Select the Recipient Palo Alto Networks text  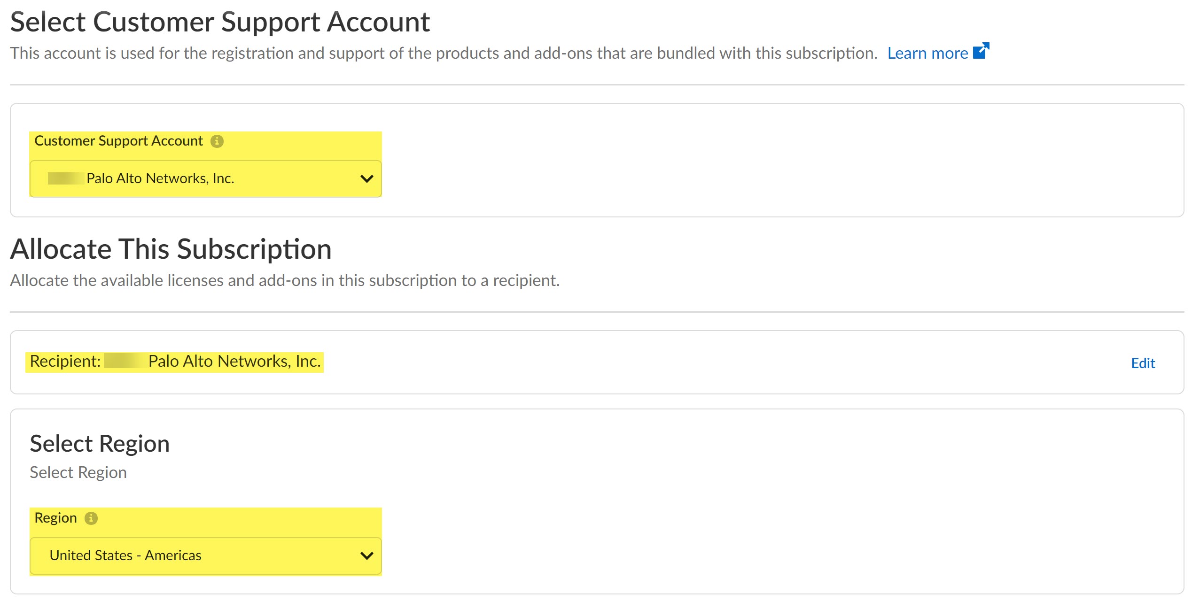point(234,361)
